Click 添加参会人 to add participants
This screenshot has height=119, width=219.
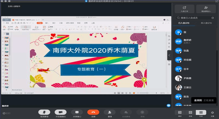point(206,9)
